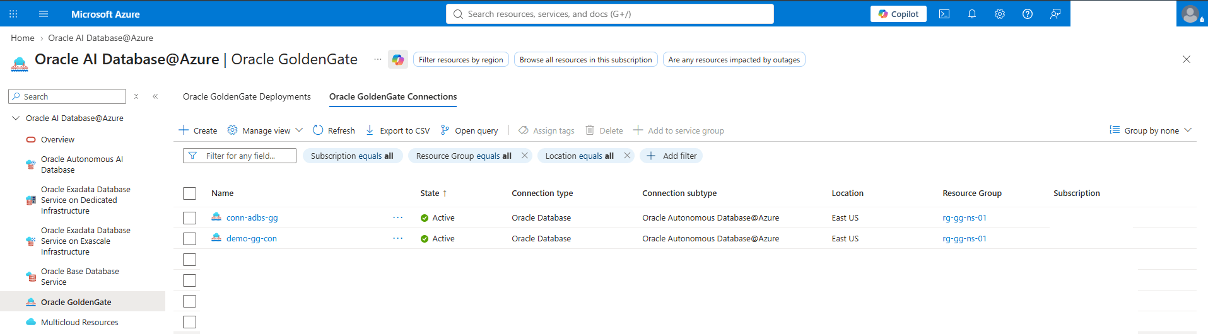1208x334 pixels.
Task: Remove the Location filter
Action: pyautogui.click(x=627, y=156)
